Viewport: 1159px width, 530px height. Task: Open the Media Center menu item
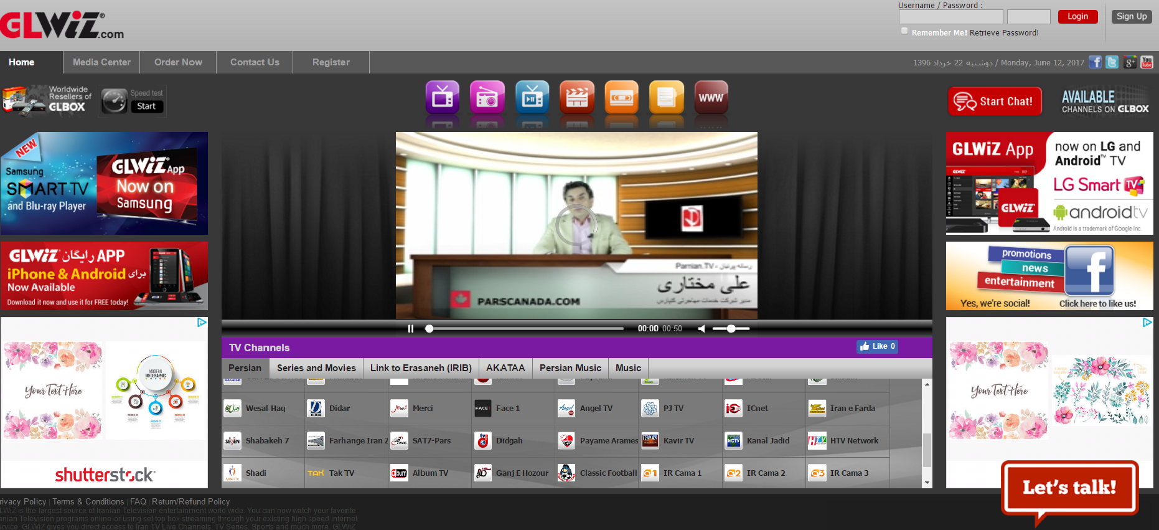pos(101,62)
